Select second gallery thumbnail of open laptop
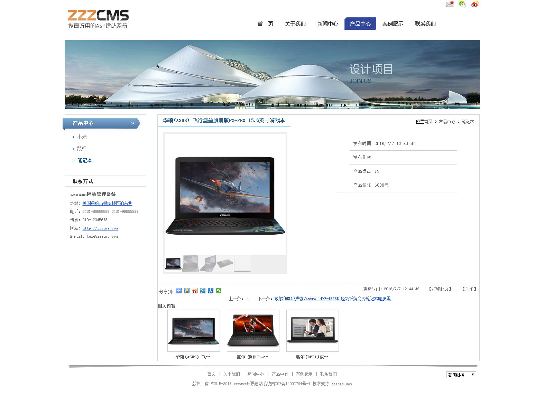The height and width of the screenshot is (396, 544). (191, 264)
